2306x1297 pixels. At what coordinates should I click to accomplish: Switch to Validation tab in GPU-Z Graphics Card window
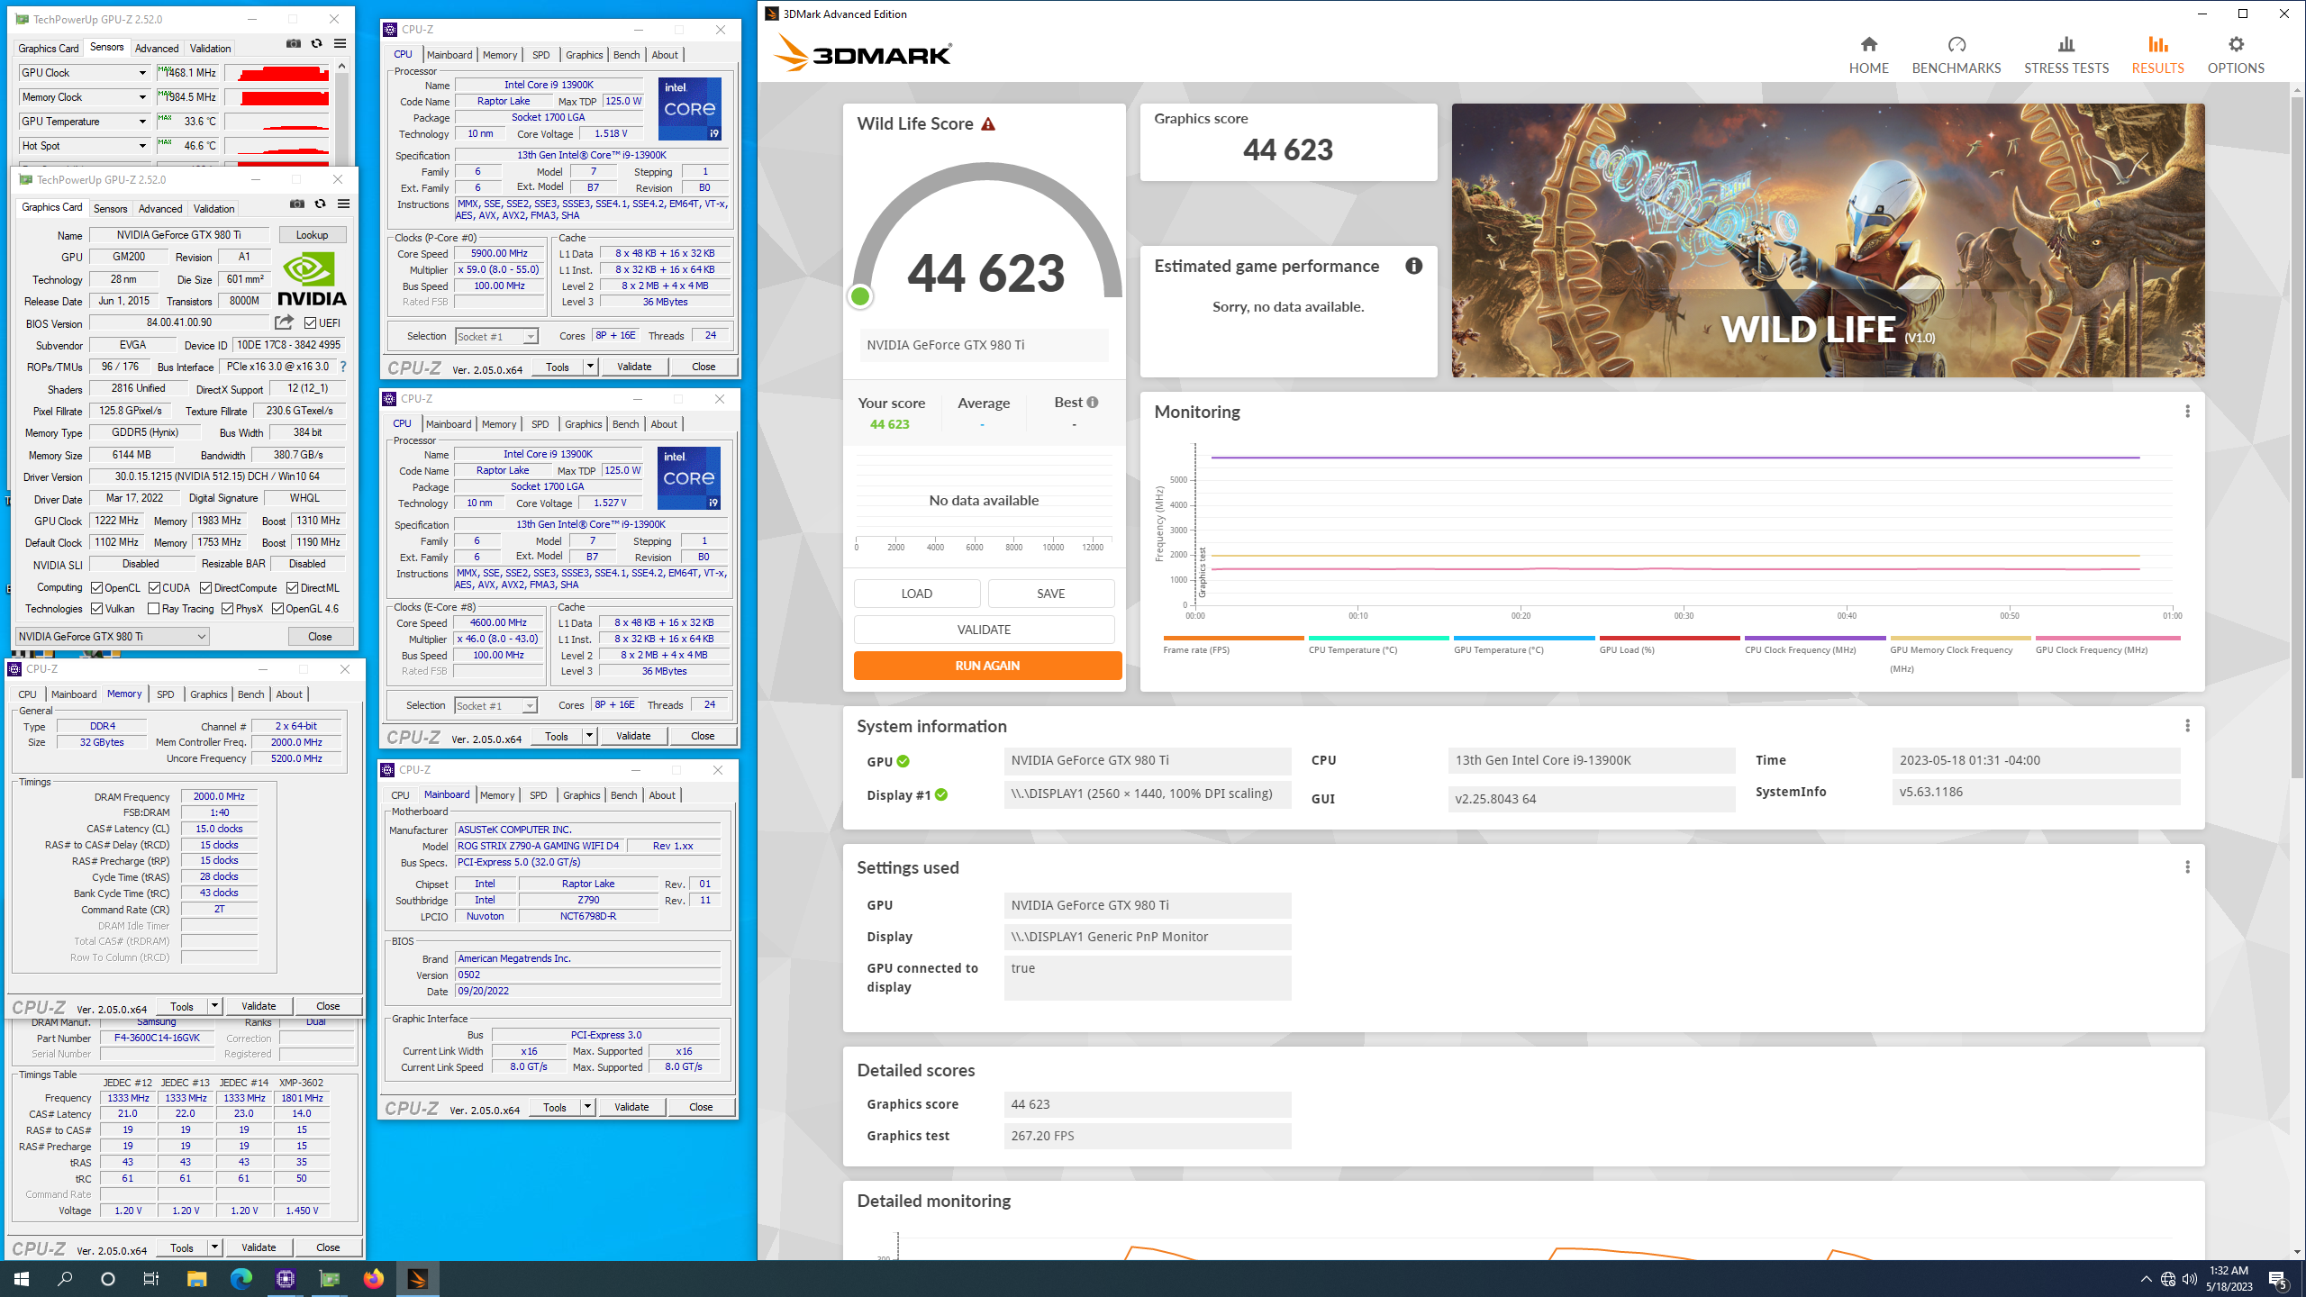[x=214, y=208]
